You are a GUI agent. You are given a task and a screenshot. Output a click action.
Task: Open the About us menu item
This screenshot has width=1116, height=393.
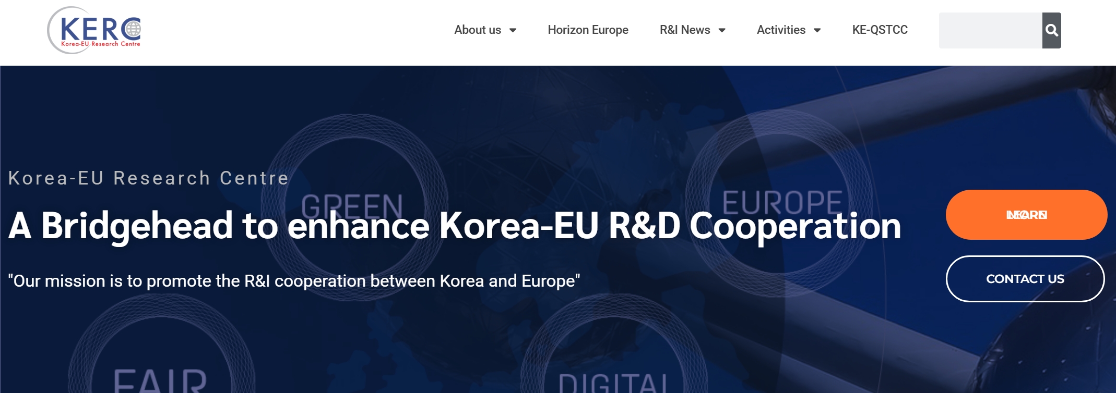478,30
